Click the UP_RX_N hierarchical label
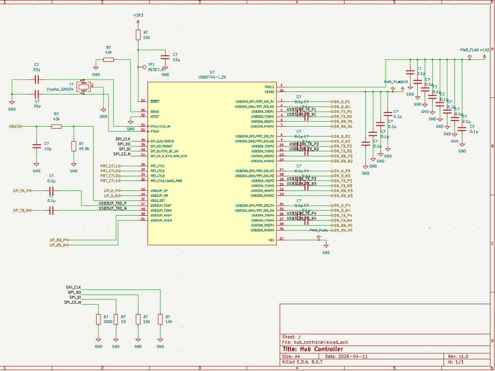This screenshot has width=495, height=371. [59, 245]
